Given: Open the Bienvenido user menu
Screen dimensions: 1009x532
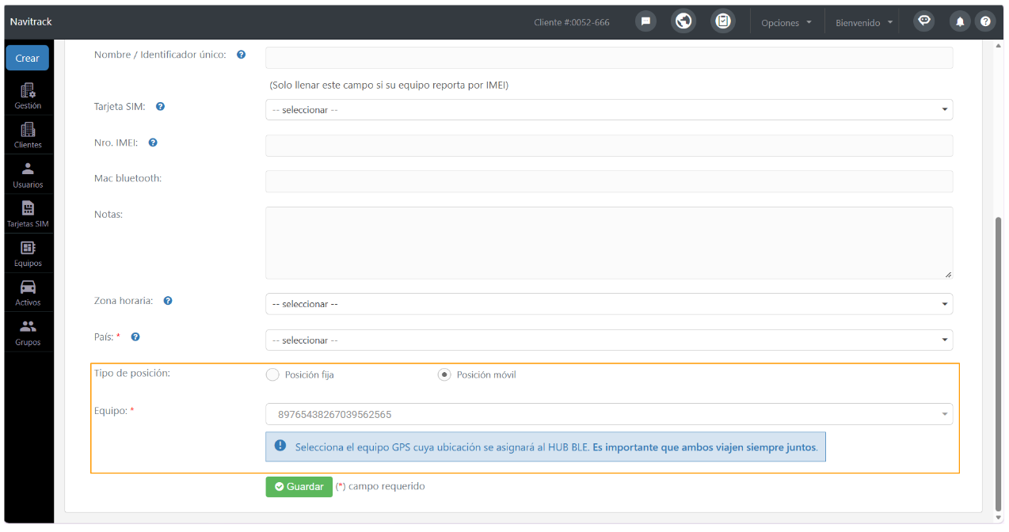Looking at the screenshot, I should pyautogui.click(x=865, y=22).
